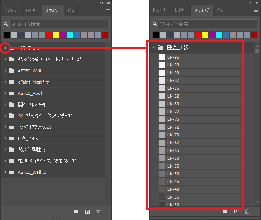Select the LN-35 swatch row
Viewport: 261px width, 220px height.
click(x=199, y=197)
